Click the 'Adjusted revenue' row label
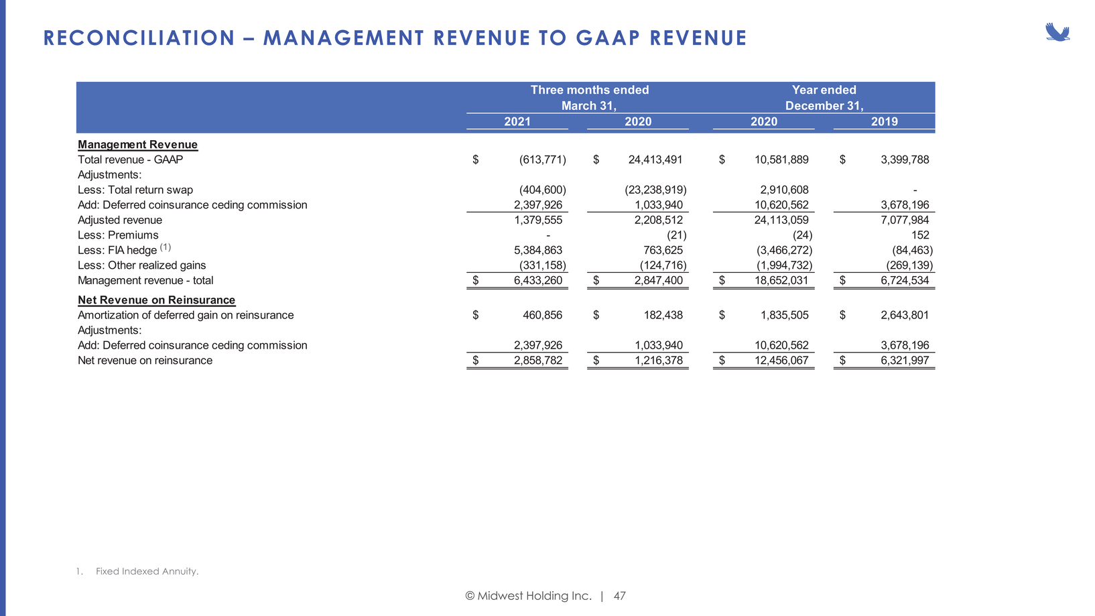 tap(120, 220)
